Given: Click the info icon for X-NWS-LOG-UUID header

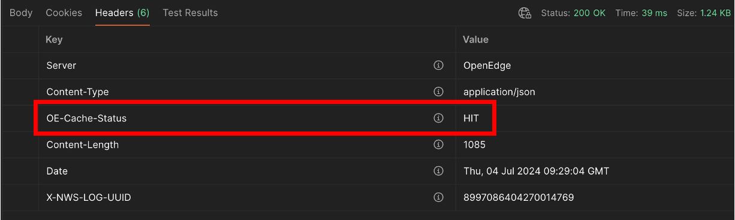Looking at the screenshot, I should click(438, 197).
